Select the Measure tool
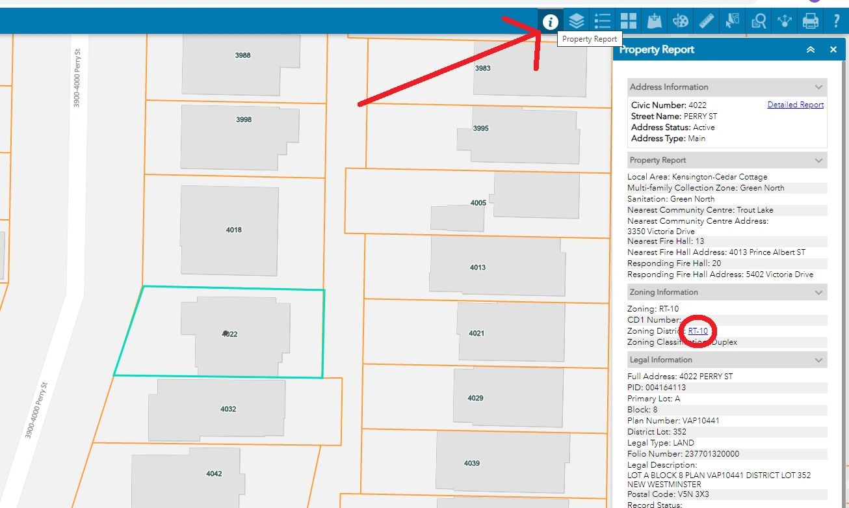Viewport: 849px width, 508px height. 706,21
